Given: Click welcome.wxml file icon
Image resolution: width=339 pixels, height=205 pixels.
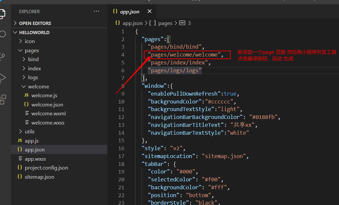Looking at the screenshot, I should [27, 113].
